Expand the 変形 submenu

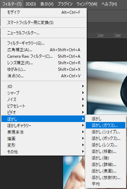click(44, 145)
